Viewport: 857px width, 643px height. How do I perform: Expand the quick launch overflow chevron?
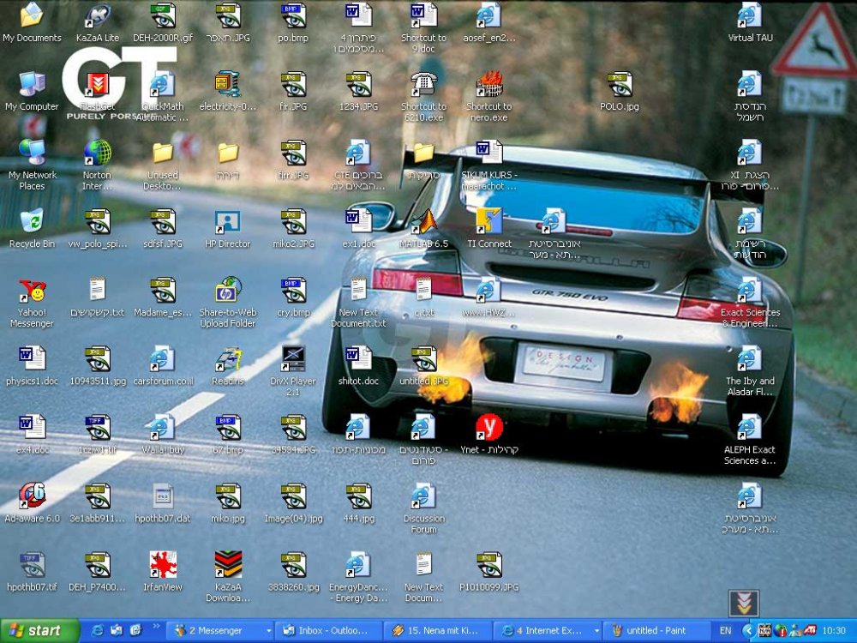click(156, 627)
